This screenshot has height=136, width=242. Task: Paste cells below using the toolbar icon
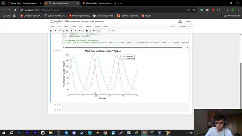coord(67,31)
